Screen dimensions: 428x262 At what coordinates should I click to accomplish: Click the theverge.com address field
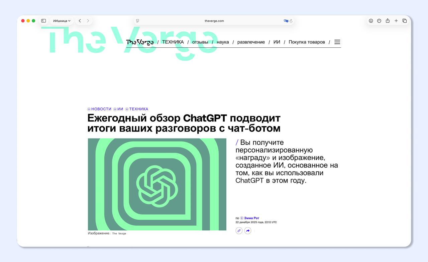[214, 21]
